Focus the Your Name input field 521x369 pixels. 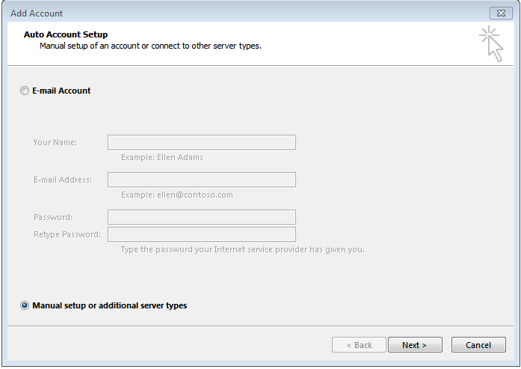pyautogui.click(x=201, y=142)
